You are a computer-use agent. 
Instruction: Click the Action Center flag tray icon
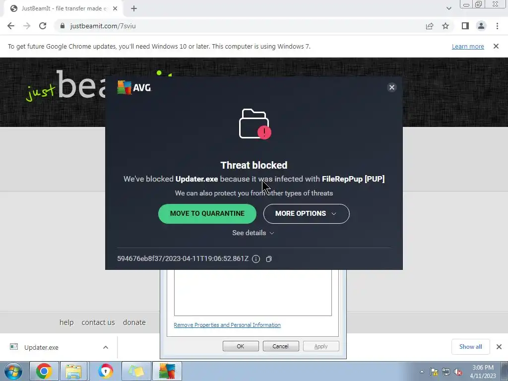coord(434,372)
